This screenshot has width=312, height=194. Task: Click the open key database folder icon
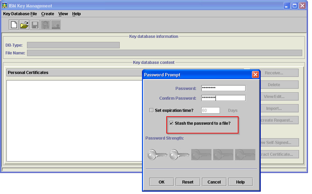click(x=25, y=25)
